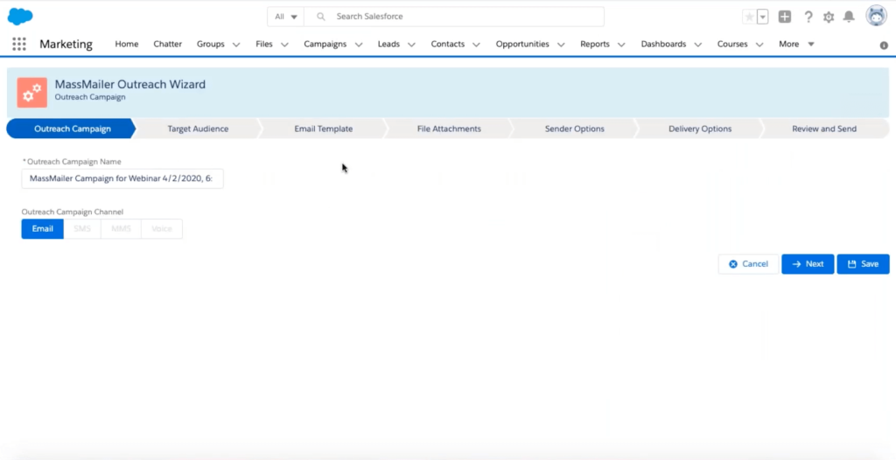Open the global actions plus icon
The height and width of the screenshot is (460, 896).
pos(785,17)
